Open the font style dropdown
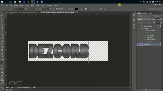 point(36,9)
